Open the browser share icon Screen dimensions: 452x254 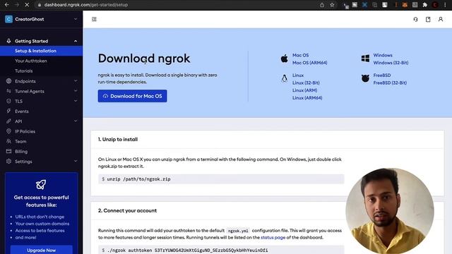(x=322, y=5)
